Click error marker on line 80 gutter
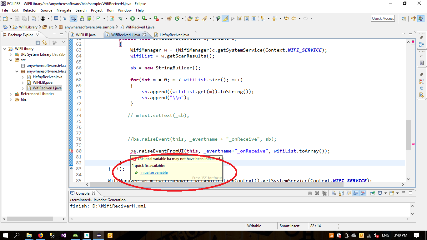This screenshot has height=240, width=427. click(x=71, y=151)
